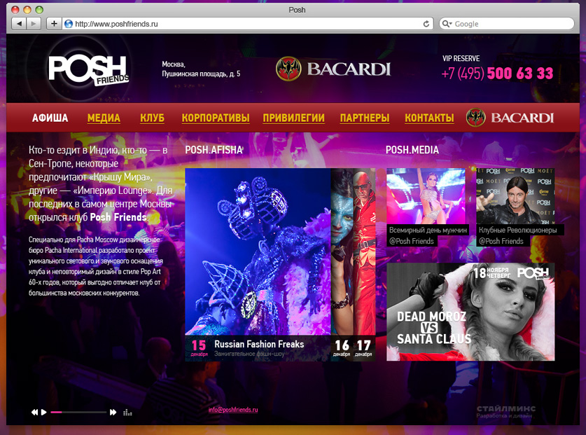Viewport: 586px width, 435px height.
Task: Click the browser back arrow
Action: [20, 24]
